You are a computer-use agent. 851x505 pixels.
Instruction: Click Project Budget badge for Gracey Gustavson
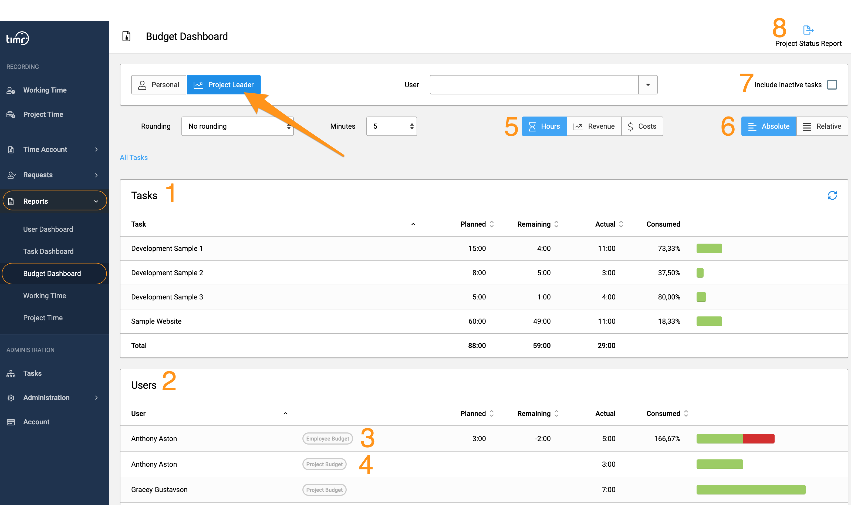click(324, 490)
